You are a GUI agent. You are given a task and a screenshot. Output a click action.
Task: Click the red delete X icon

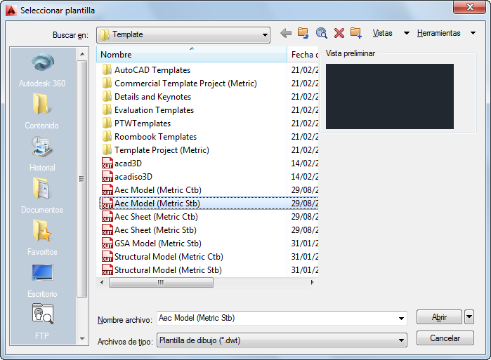[339, 33]
